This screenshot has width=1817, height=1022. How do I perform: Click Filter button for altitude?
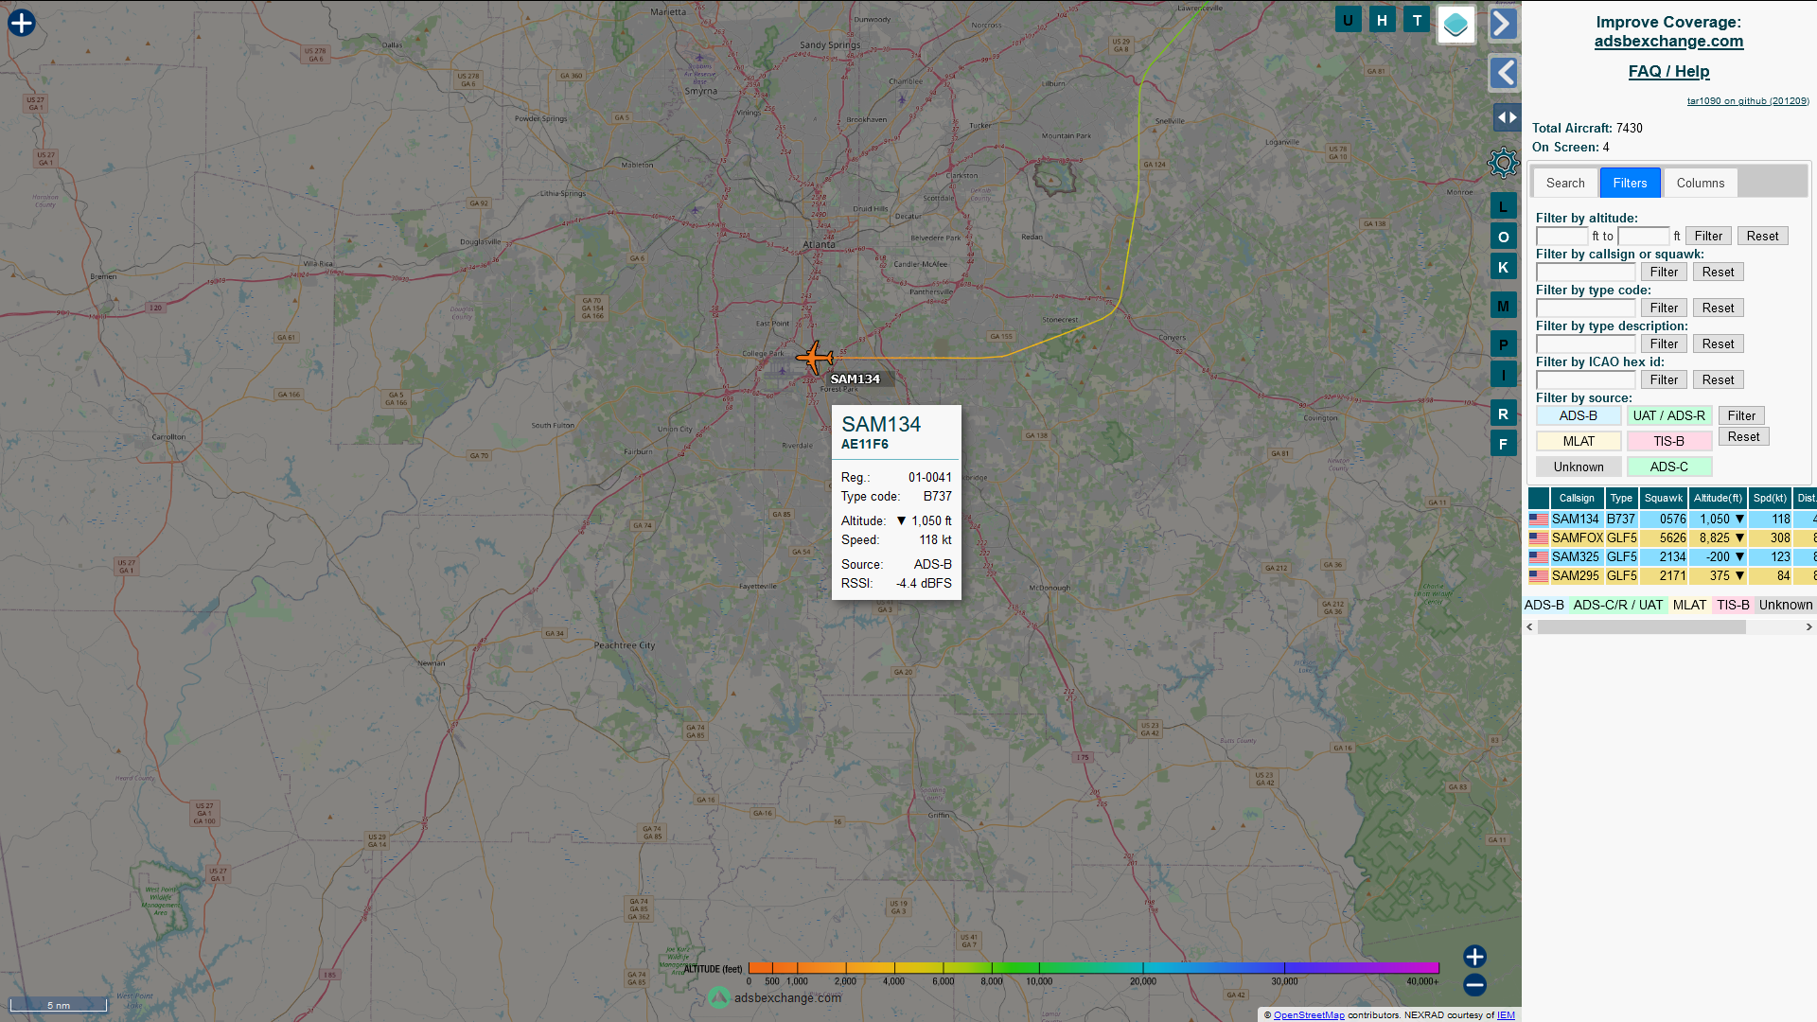(1708, 236)
